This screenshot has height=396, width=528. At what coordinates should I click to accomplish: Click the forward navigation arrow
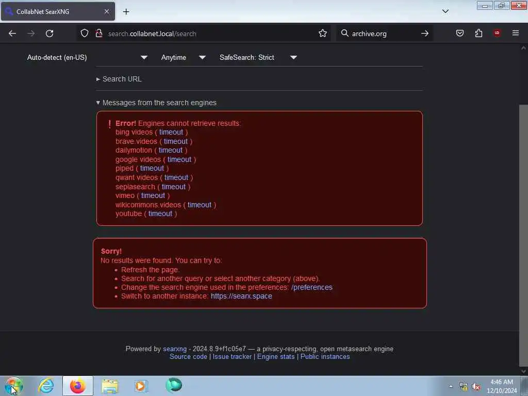click(31, 34)
